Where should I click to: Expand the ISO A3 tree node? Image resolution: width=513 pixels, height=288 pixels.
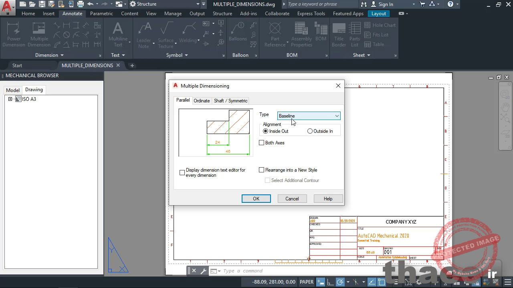10,99
